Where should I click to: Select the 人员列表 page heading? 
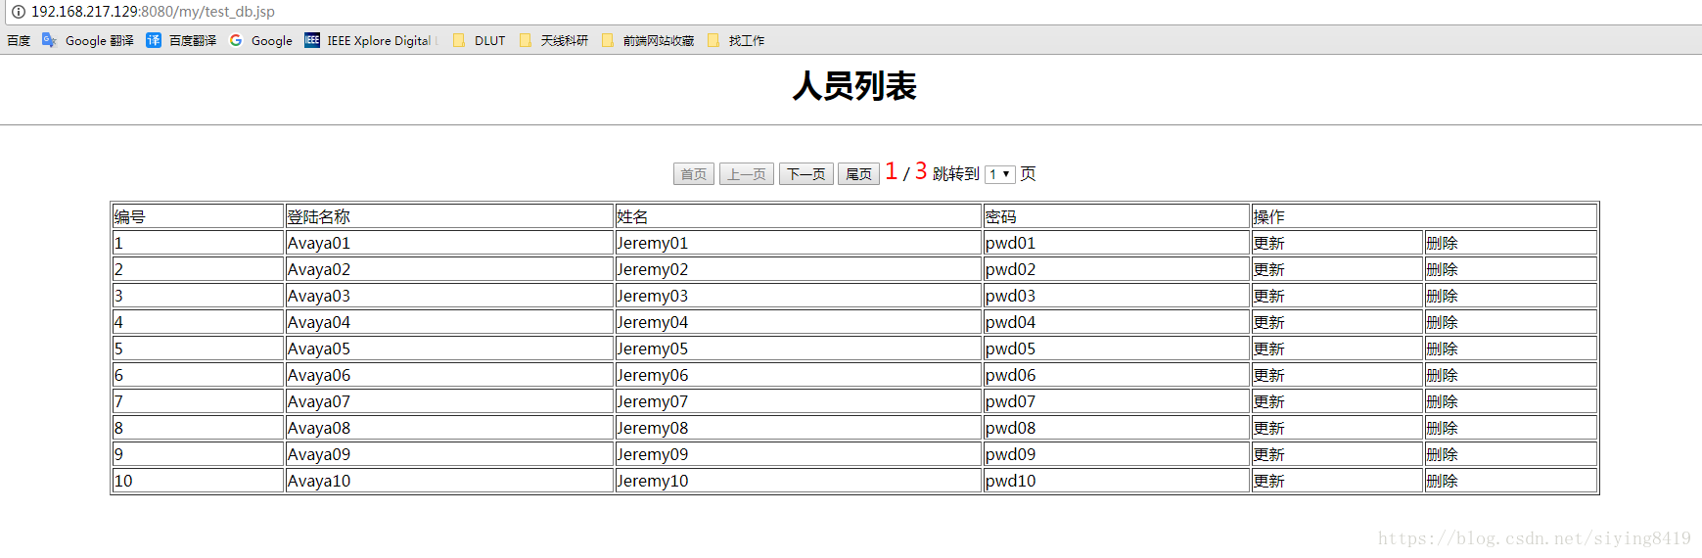click(x=854, y=86)
